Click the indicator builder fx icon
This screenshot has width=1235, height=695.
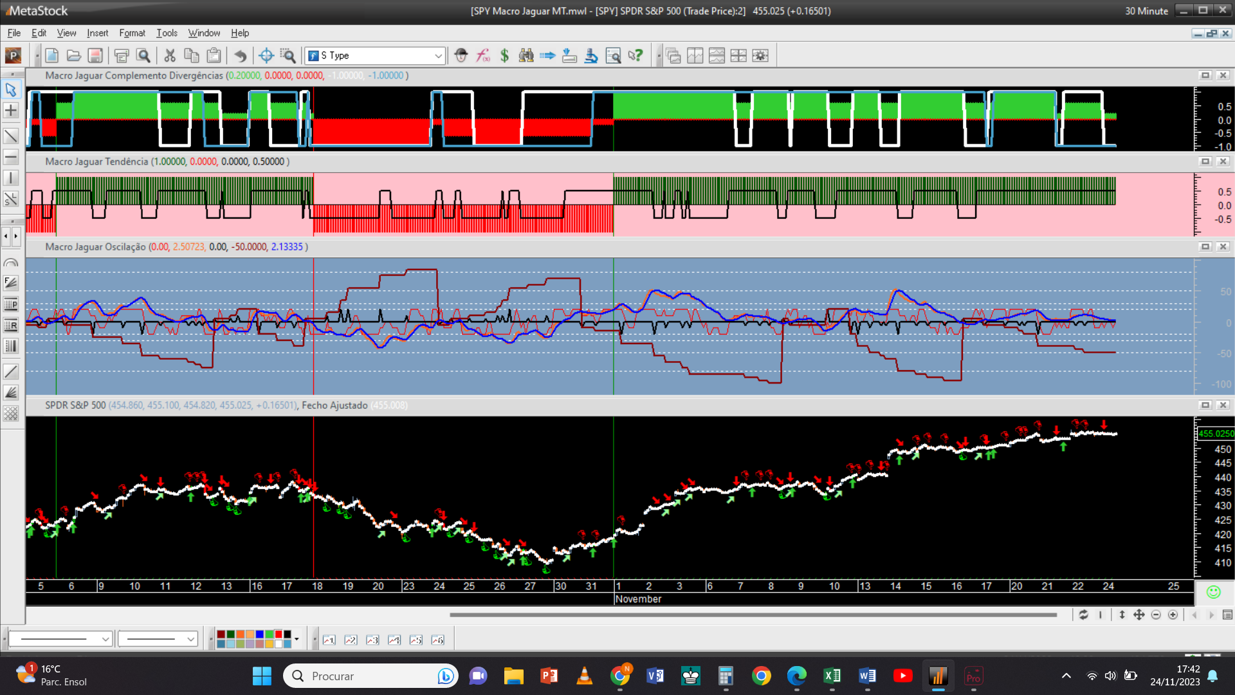pos(482,56)
